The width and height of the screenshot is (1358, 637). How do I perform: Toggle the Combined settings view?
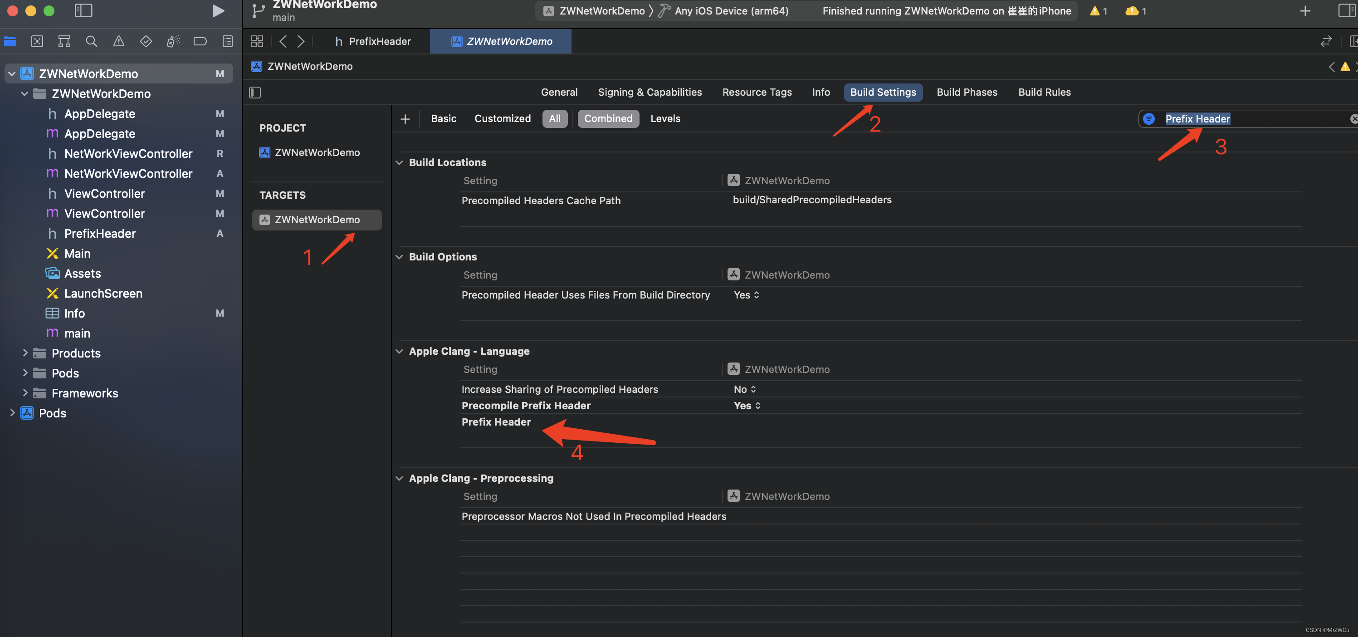tap(608, 118)
